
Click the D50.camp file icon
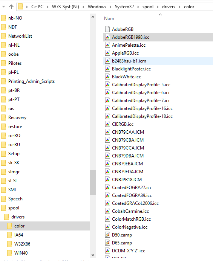pyautogui.click(x=107, y=235)
